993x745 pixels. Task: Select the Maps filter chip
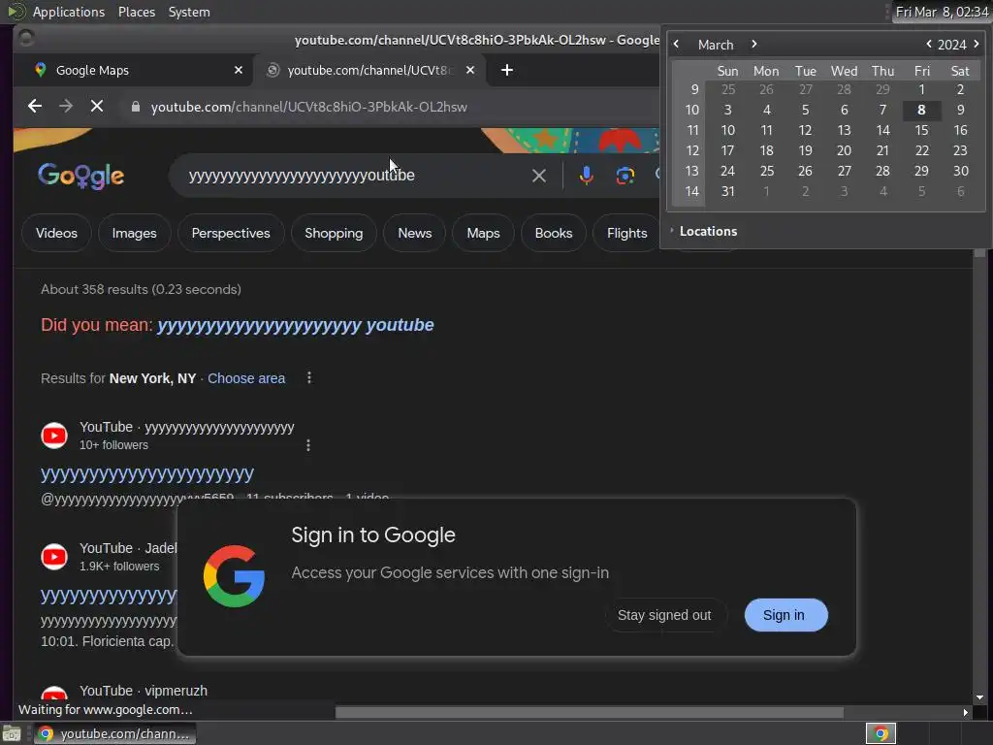[483, 233]
